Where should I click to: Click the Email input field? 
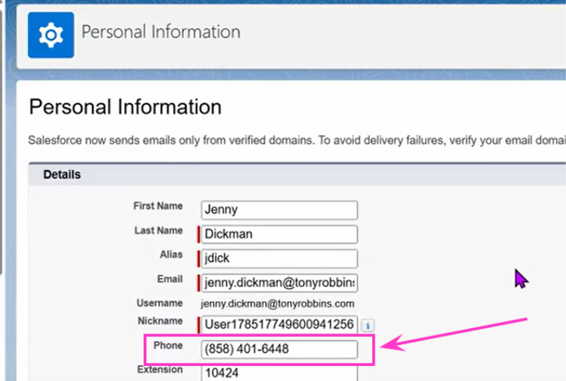pyautogui.click(x=279, y=283)
